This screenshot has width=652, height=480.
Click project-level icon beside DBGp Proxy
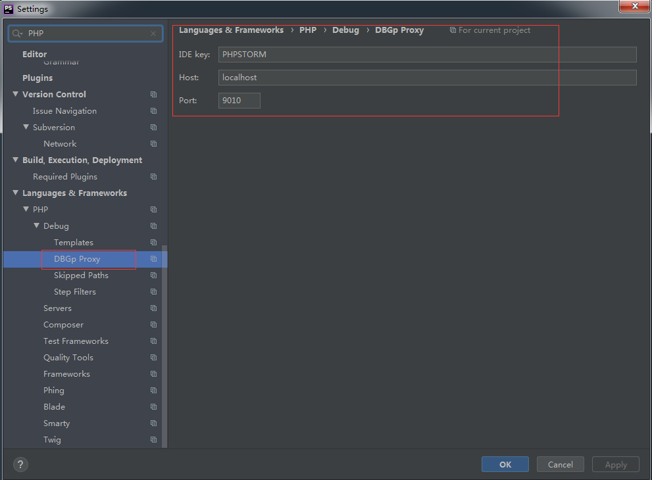[153, 259]
